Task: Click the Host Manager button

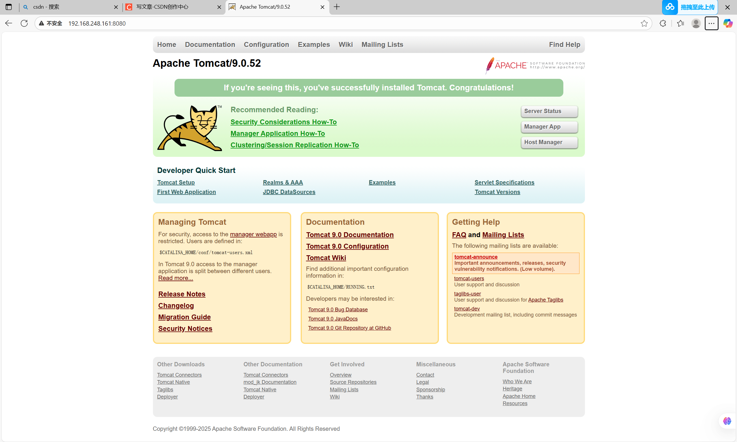Action: pyautogui.click(x=549, y=142)
